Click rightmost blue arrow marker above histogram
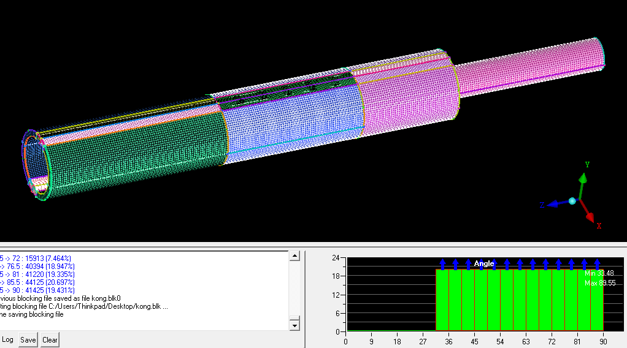This screenshot has height=348, width=627. (597, 263)
